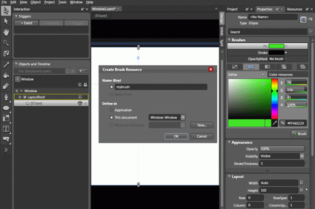Select the Paint Bucket tool
This screenshot has width=315, height=209.
[x=6, y=75]
